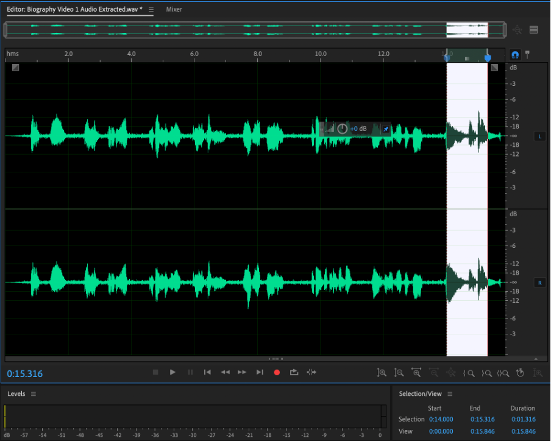Click the Rewind transport icon
551x441 pixels.
click(x=225, y=372)
